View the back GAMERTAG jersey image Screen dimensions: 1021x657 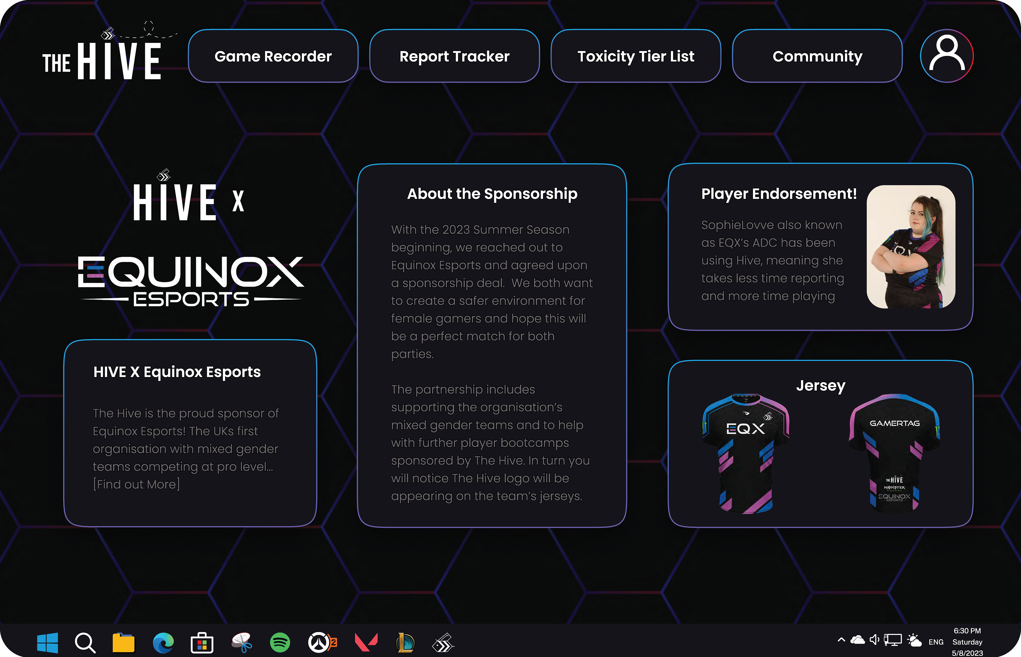point(894,453)
